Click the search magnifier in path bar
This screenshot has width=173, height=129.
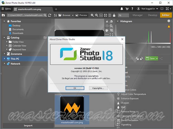tap(45, 15)
